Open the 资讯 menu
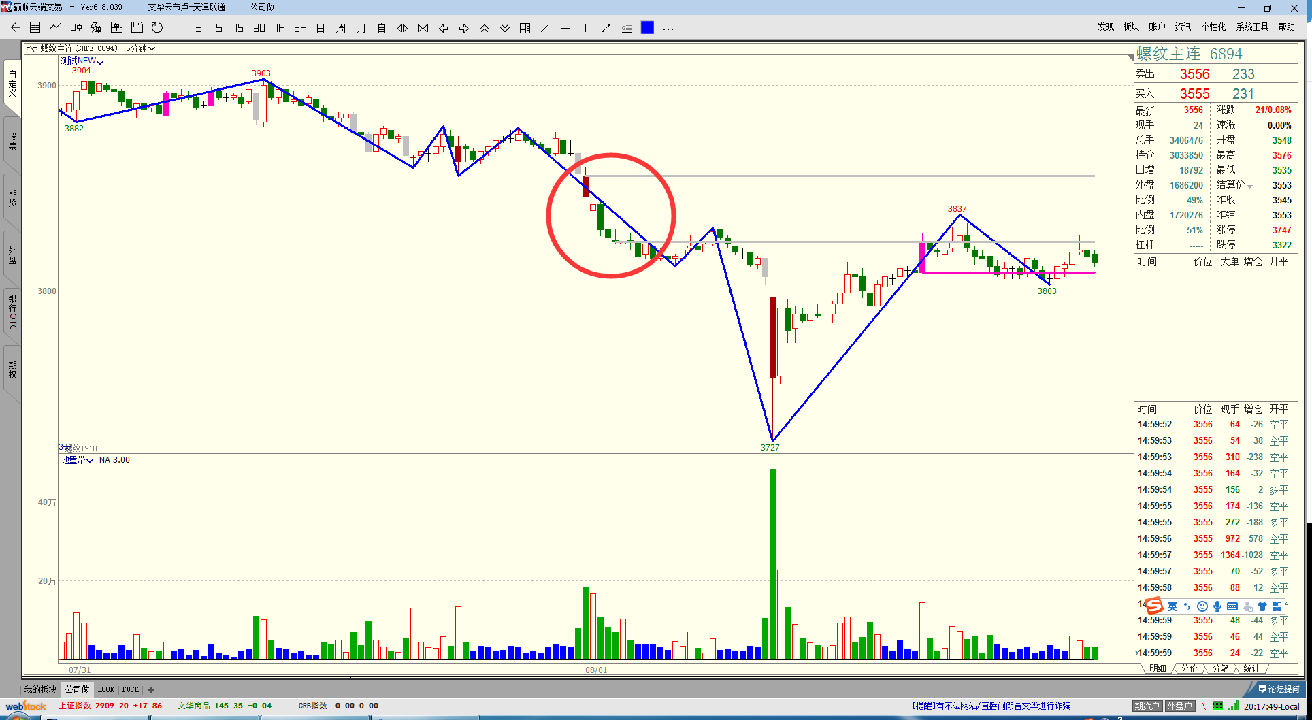The height and width of the screenshot is (720, 1312). [1183, 27]
